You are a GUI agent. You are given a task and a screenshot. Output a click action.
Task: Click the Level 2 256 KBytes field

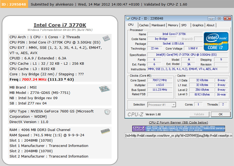point(202,90)
